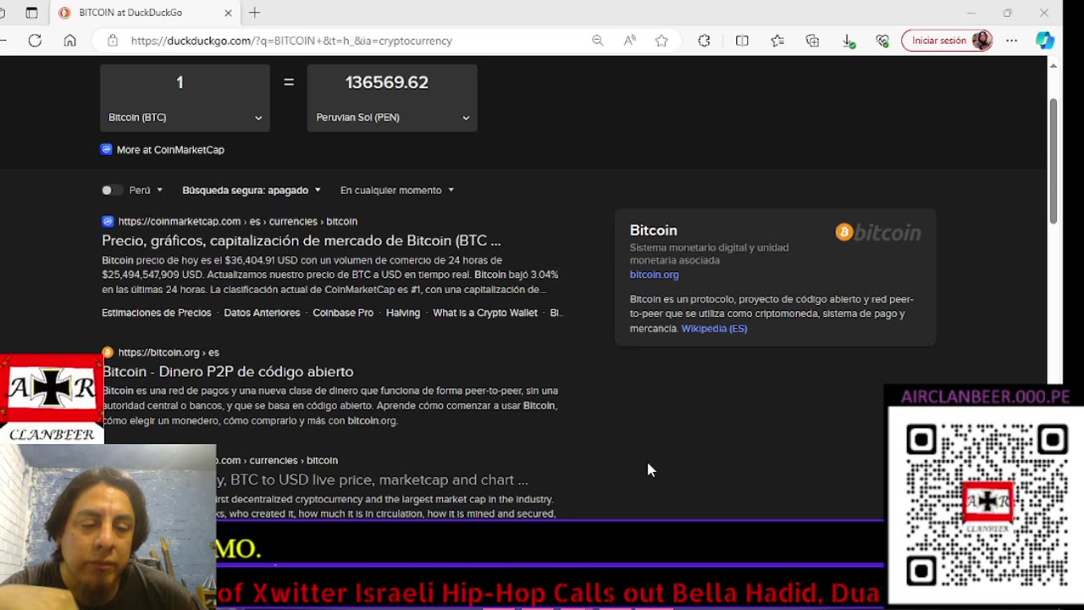Open Bitcoin - Dinero P2P result title
The image size is (1084, 610).
(228, 372)
